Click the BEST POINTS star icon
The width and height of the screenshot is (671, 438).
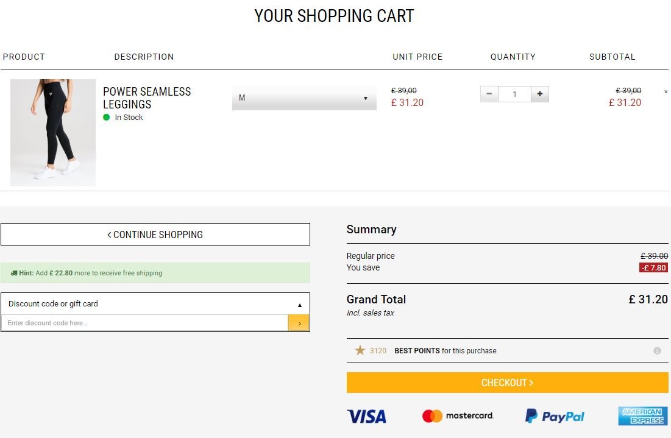(361, 350)
